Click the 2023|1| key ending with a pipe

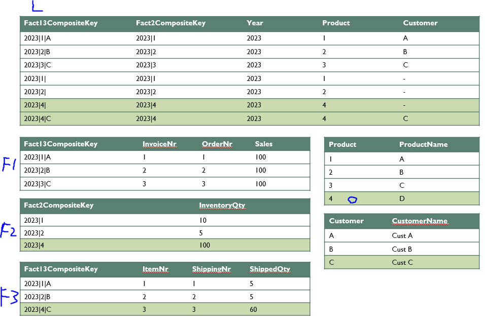click(x=35, y=79)
